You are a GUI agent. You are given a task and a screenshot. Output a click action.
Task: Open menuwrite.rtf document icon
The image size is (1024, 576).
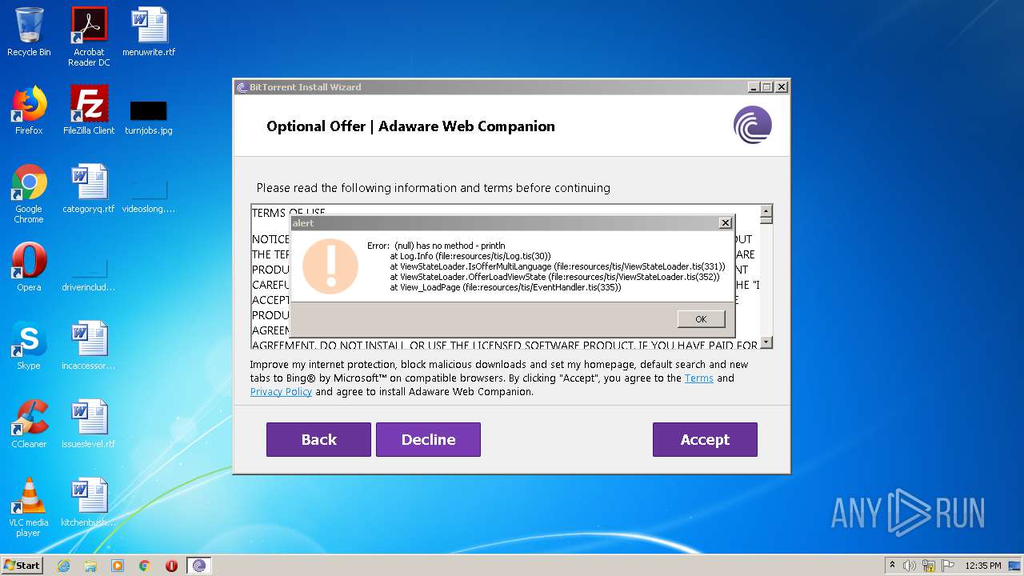[x=149, y=32]
